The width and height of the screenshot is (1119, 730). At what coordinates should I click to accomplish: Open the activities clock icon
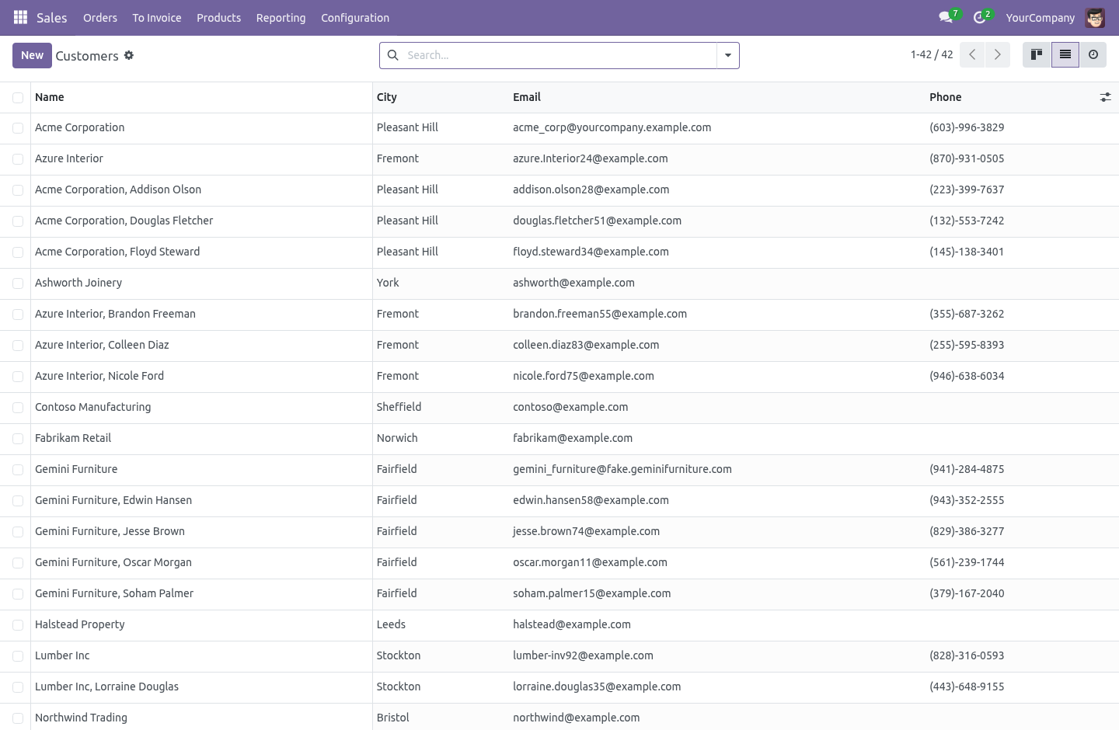[979, 17]
